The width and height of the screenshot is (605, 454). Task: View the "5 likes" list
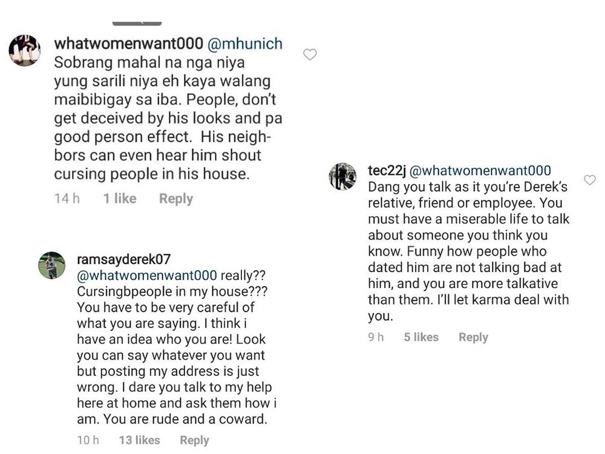click(421, 337)
